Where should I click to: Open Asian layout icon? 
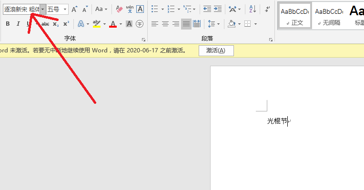[233, 9]
